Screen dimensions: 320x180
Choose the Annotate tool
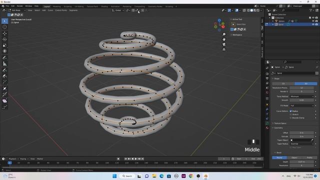(x=4, y=58)
